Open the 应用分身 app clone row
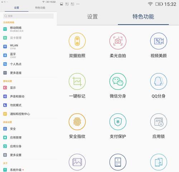The image size is (179, 172). (28, 146)
